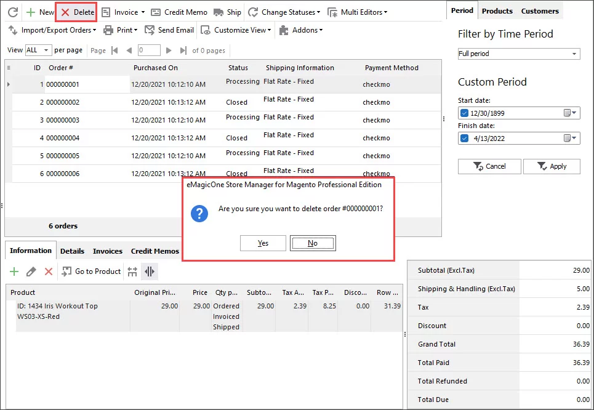Click Apply filter button
This screenshot has width=594, height=410.
pyautogui.click(x=552, y=166)
